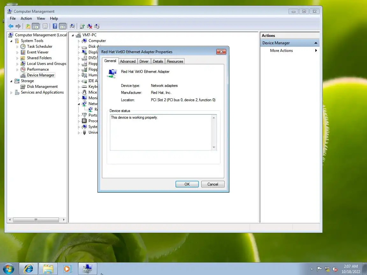Switch to the Details tab

click(158, 61)
